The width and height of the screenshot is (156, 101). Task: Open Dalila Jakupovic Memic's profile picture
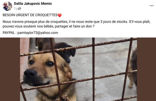pos(7,6)
